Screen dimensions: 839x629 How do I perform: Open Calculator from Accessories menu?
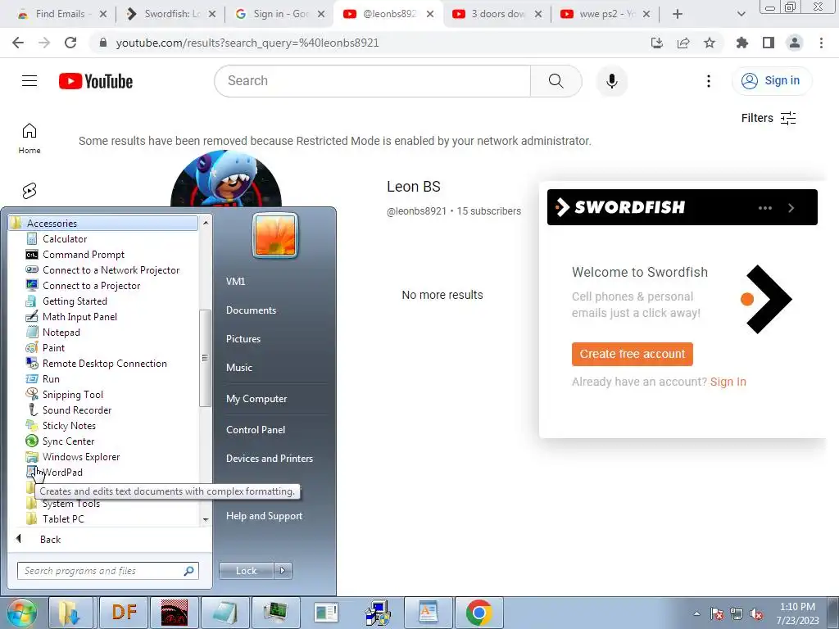[x=64, y=239]
